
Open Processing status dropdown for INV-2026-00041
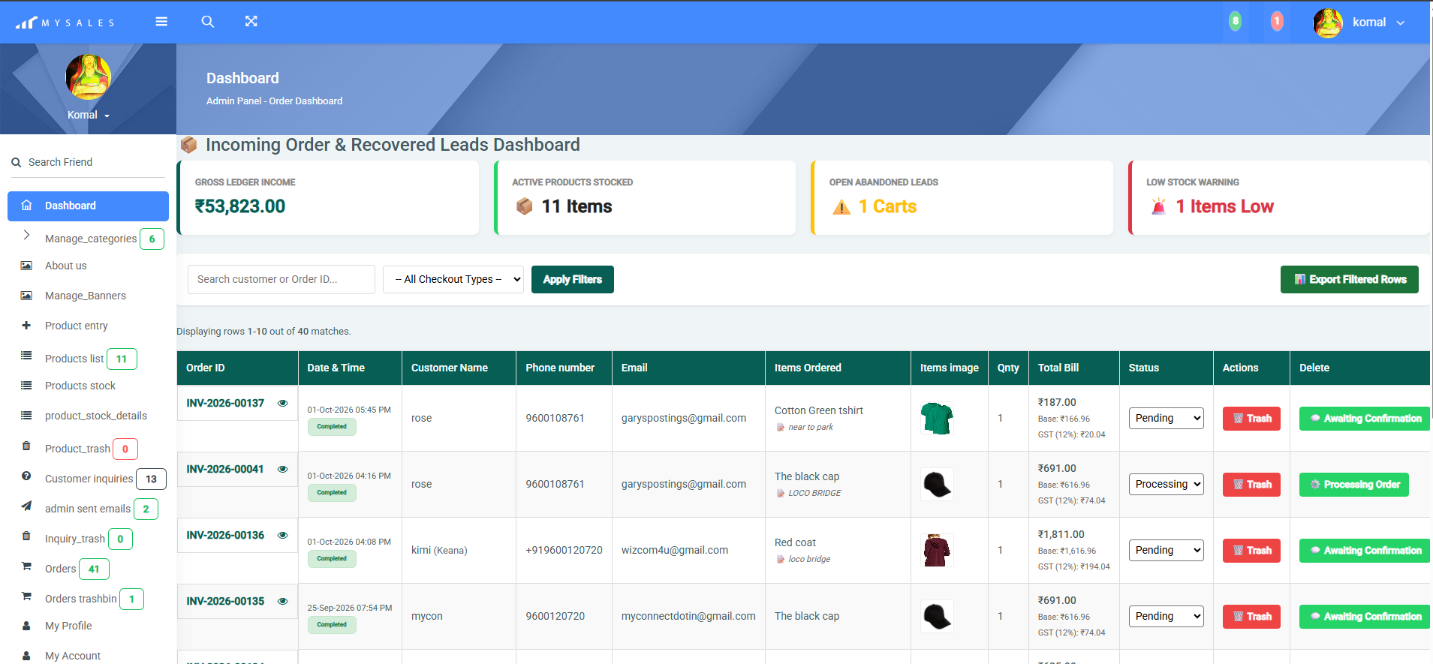1167,484
